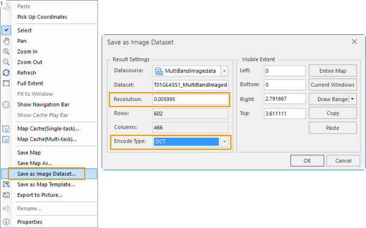The height and width of the screenshot is (228, 366).
Task: Click the Map Cache multi-task icon
Action: pos(6,139)
